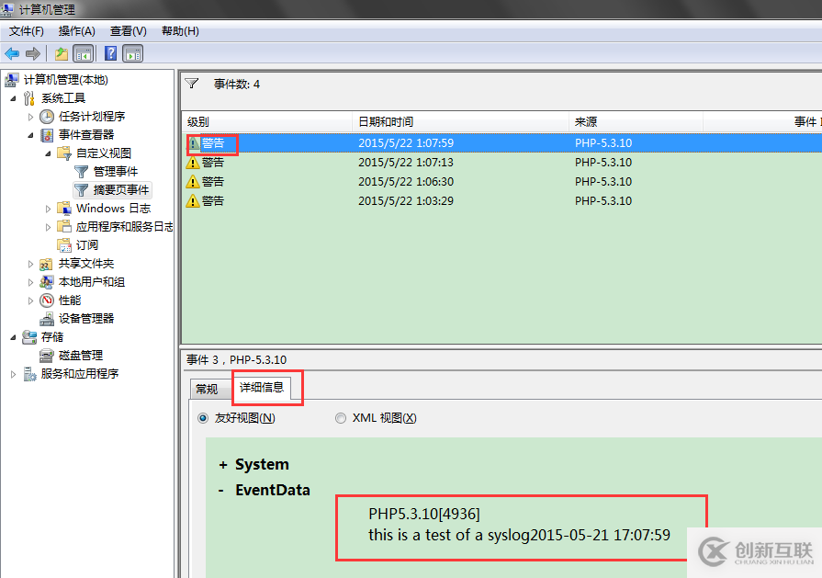Expand the Windows 日志 tree node
822x578 pixels.
coord(48,209)
